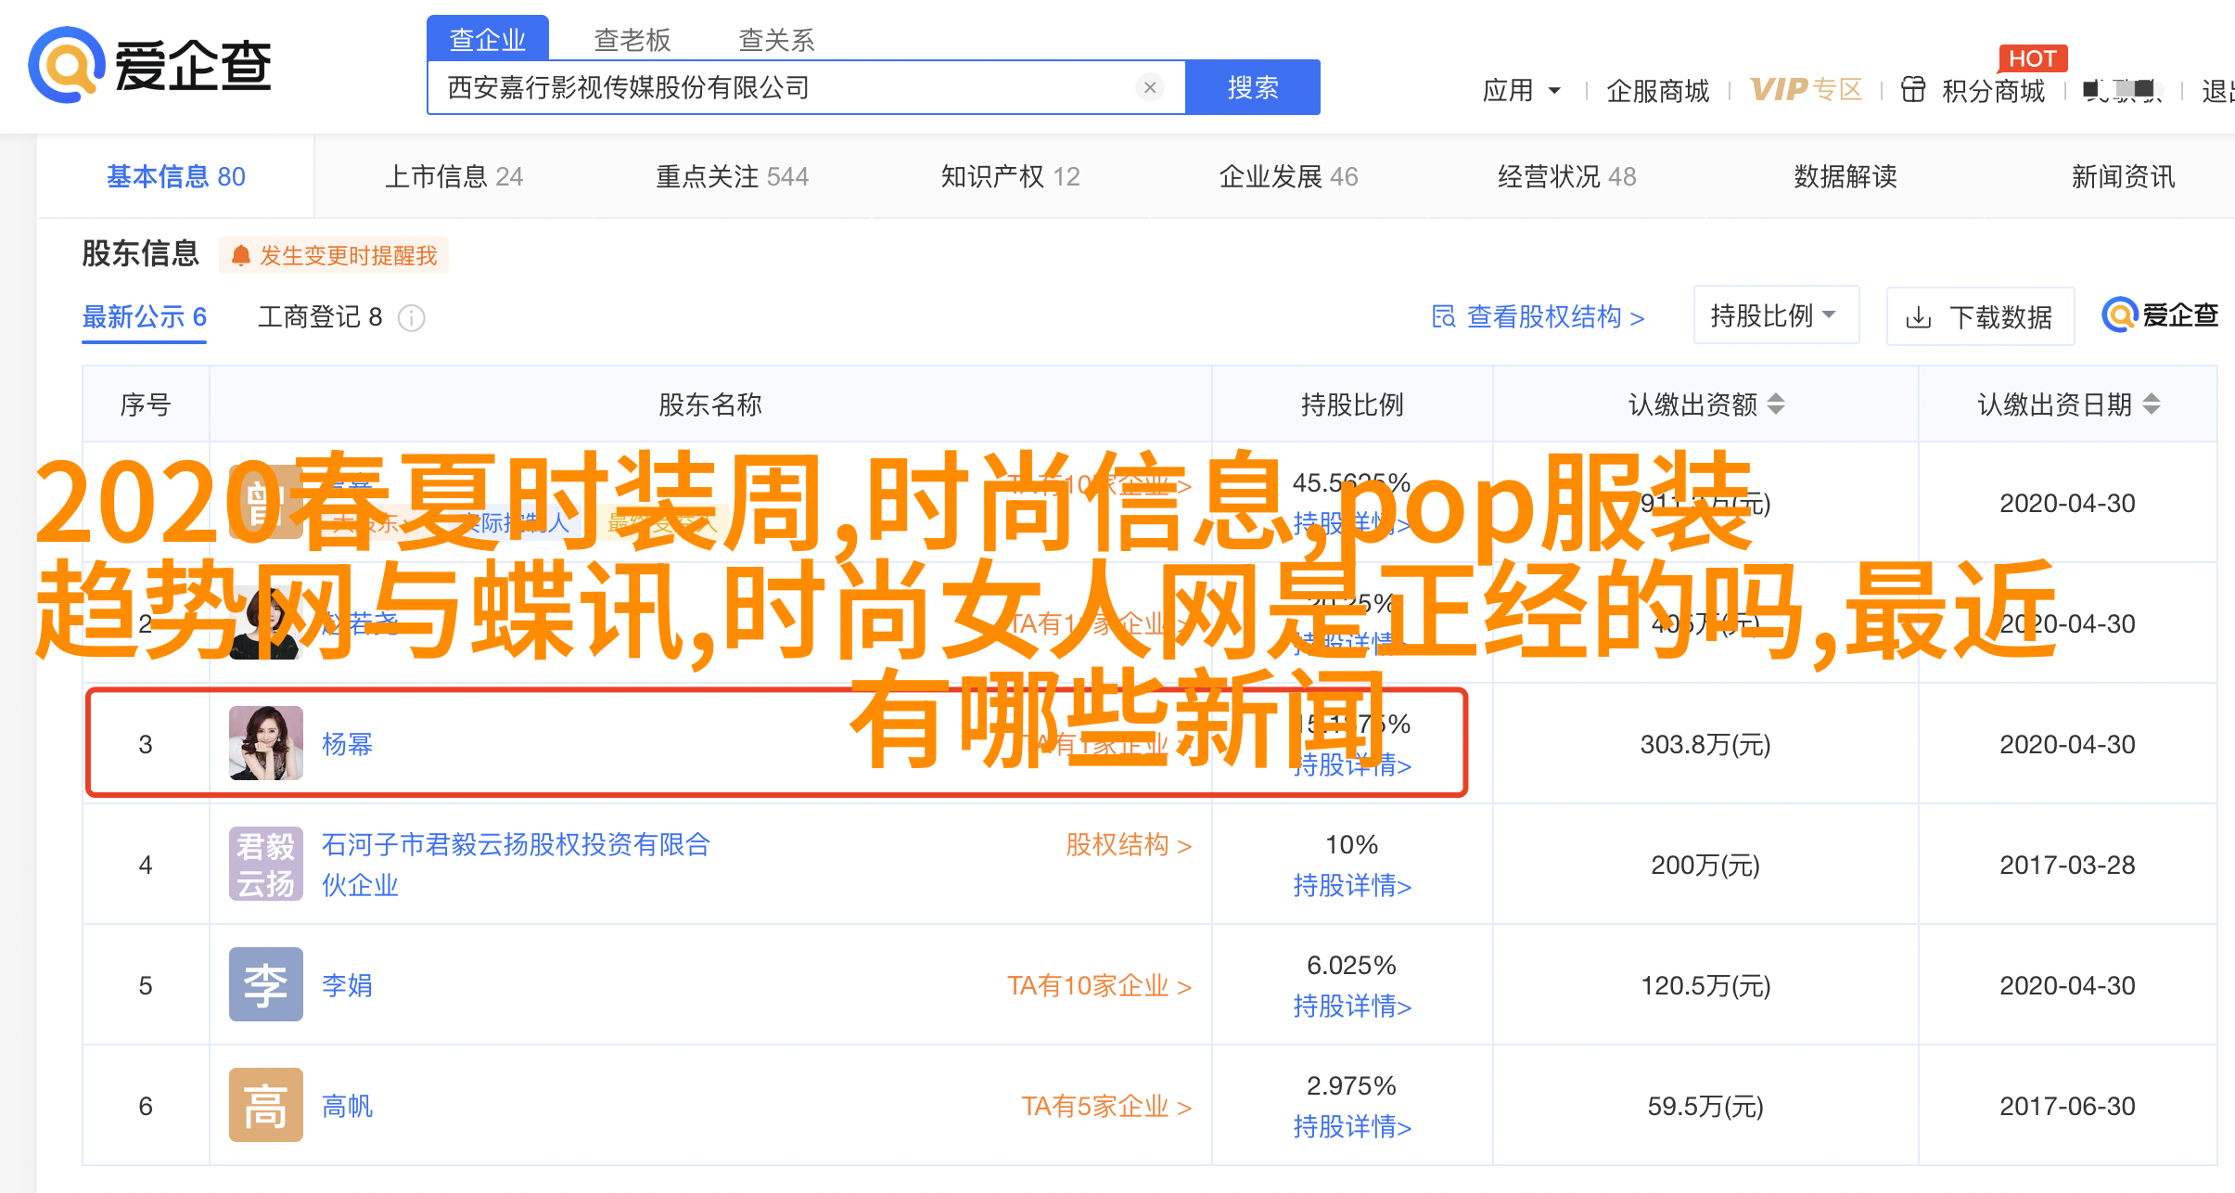Screen dimensions: 2235x1193
Task: Click the bell icon next to 发生变更时提醒我
Action: tap(241, 255)
